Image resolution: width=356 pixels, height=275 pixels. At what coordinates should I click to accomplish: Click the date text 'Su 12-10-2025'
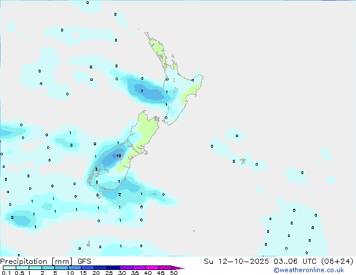pos(236,262)
